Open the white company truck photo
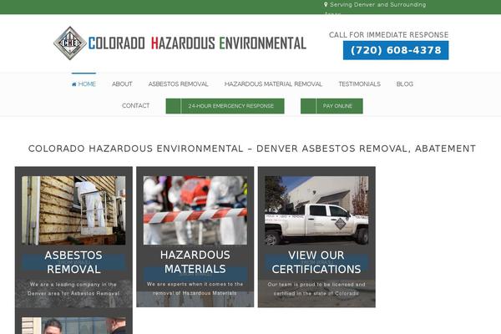501x334 pixels. (316, 210)
